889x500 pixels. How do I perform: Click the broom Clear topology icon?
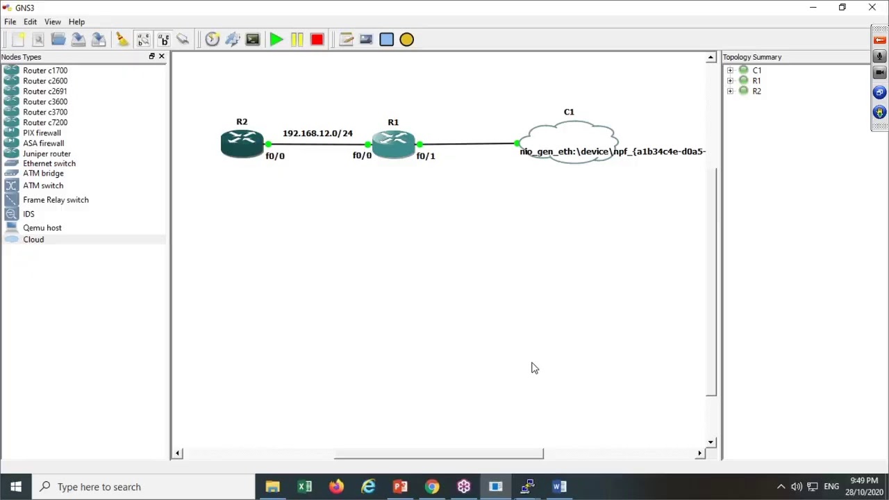click(x=122, y=40)
